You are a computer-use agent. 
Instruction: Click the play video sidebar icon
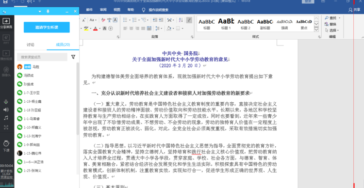[x=6, y=55]
